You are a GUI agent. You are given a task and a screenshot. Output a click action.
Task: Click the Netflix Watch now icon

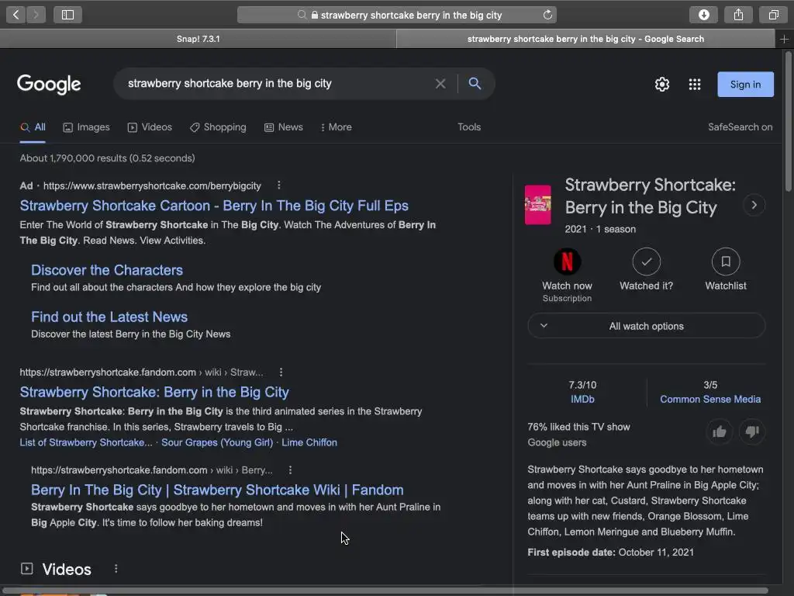[x=567, y=262]
